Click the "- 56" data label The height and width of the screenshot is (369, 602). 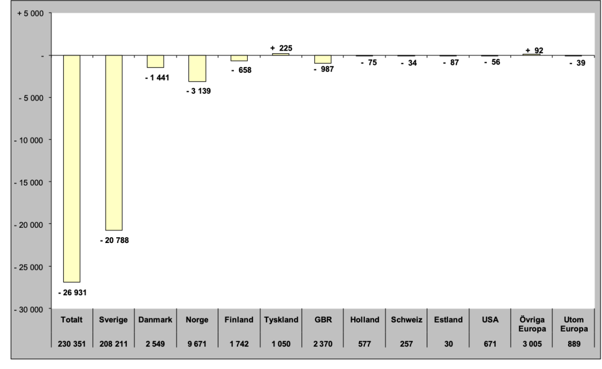pyautogui.click(x=492, y=62)
